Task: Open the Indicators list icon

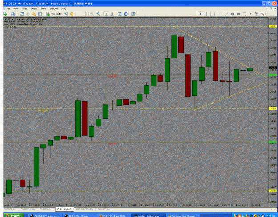Action: [120, 14]
